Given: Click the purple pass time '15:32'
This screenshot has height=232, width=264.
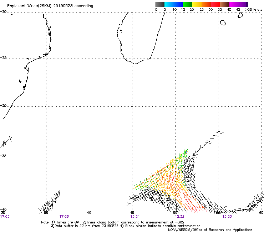Looking at the screenshot, I should pyautogui.click(x=180, y=217).
